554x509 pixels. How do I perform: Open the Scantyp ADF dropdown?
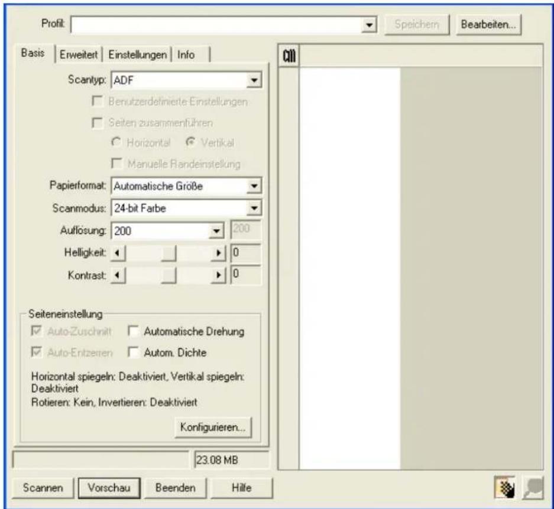tap(254, 80)
